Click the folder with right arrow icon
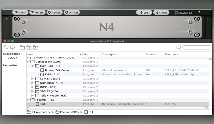 (x=36, y=47)
